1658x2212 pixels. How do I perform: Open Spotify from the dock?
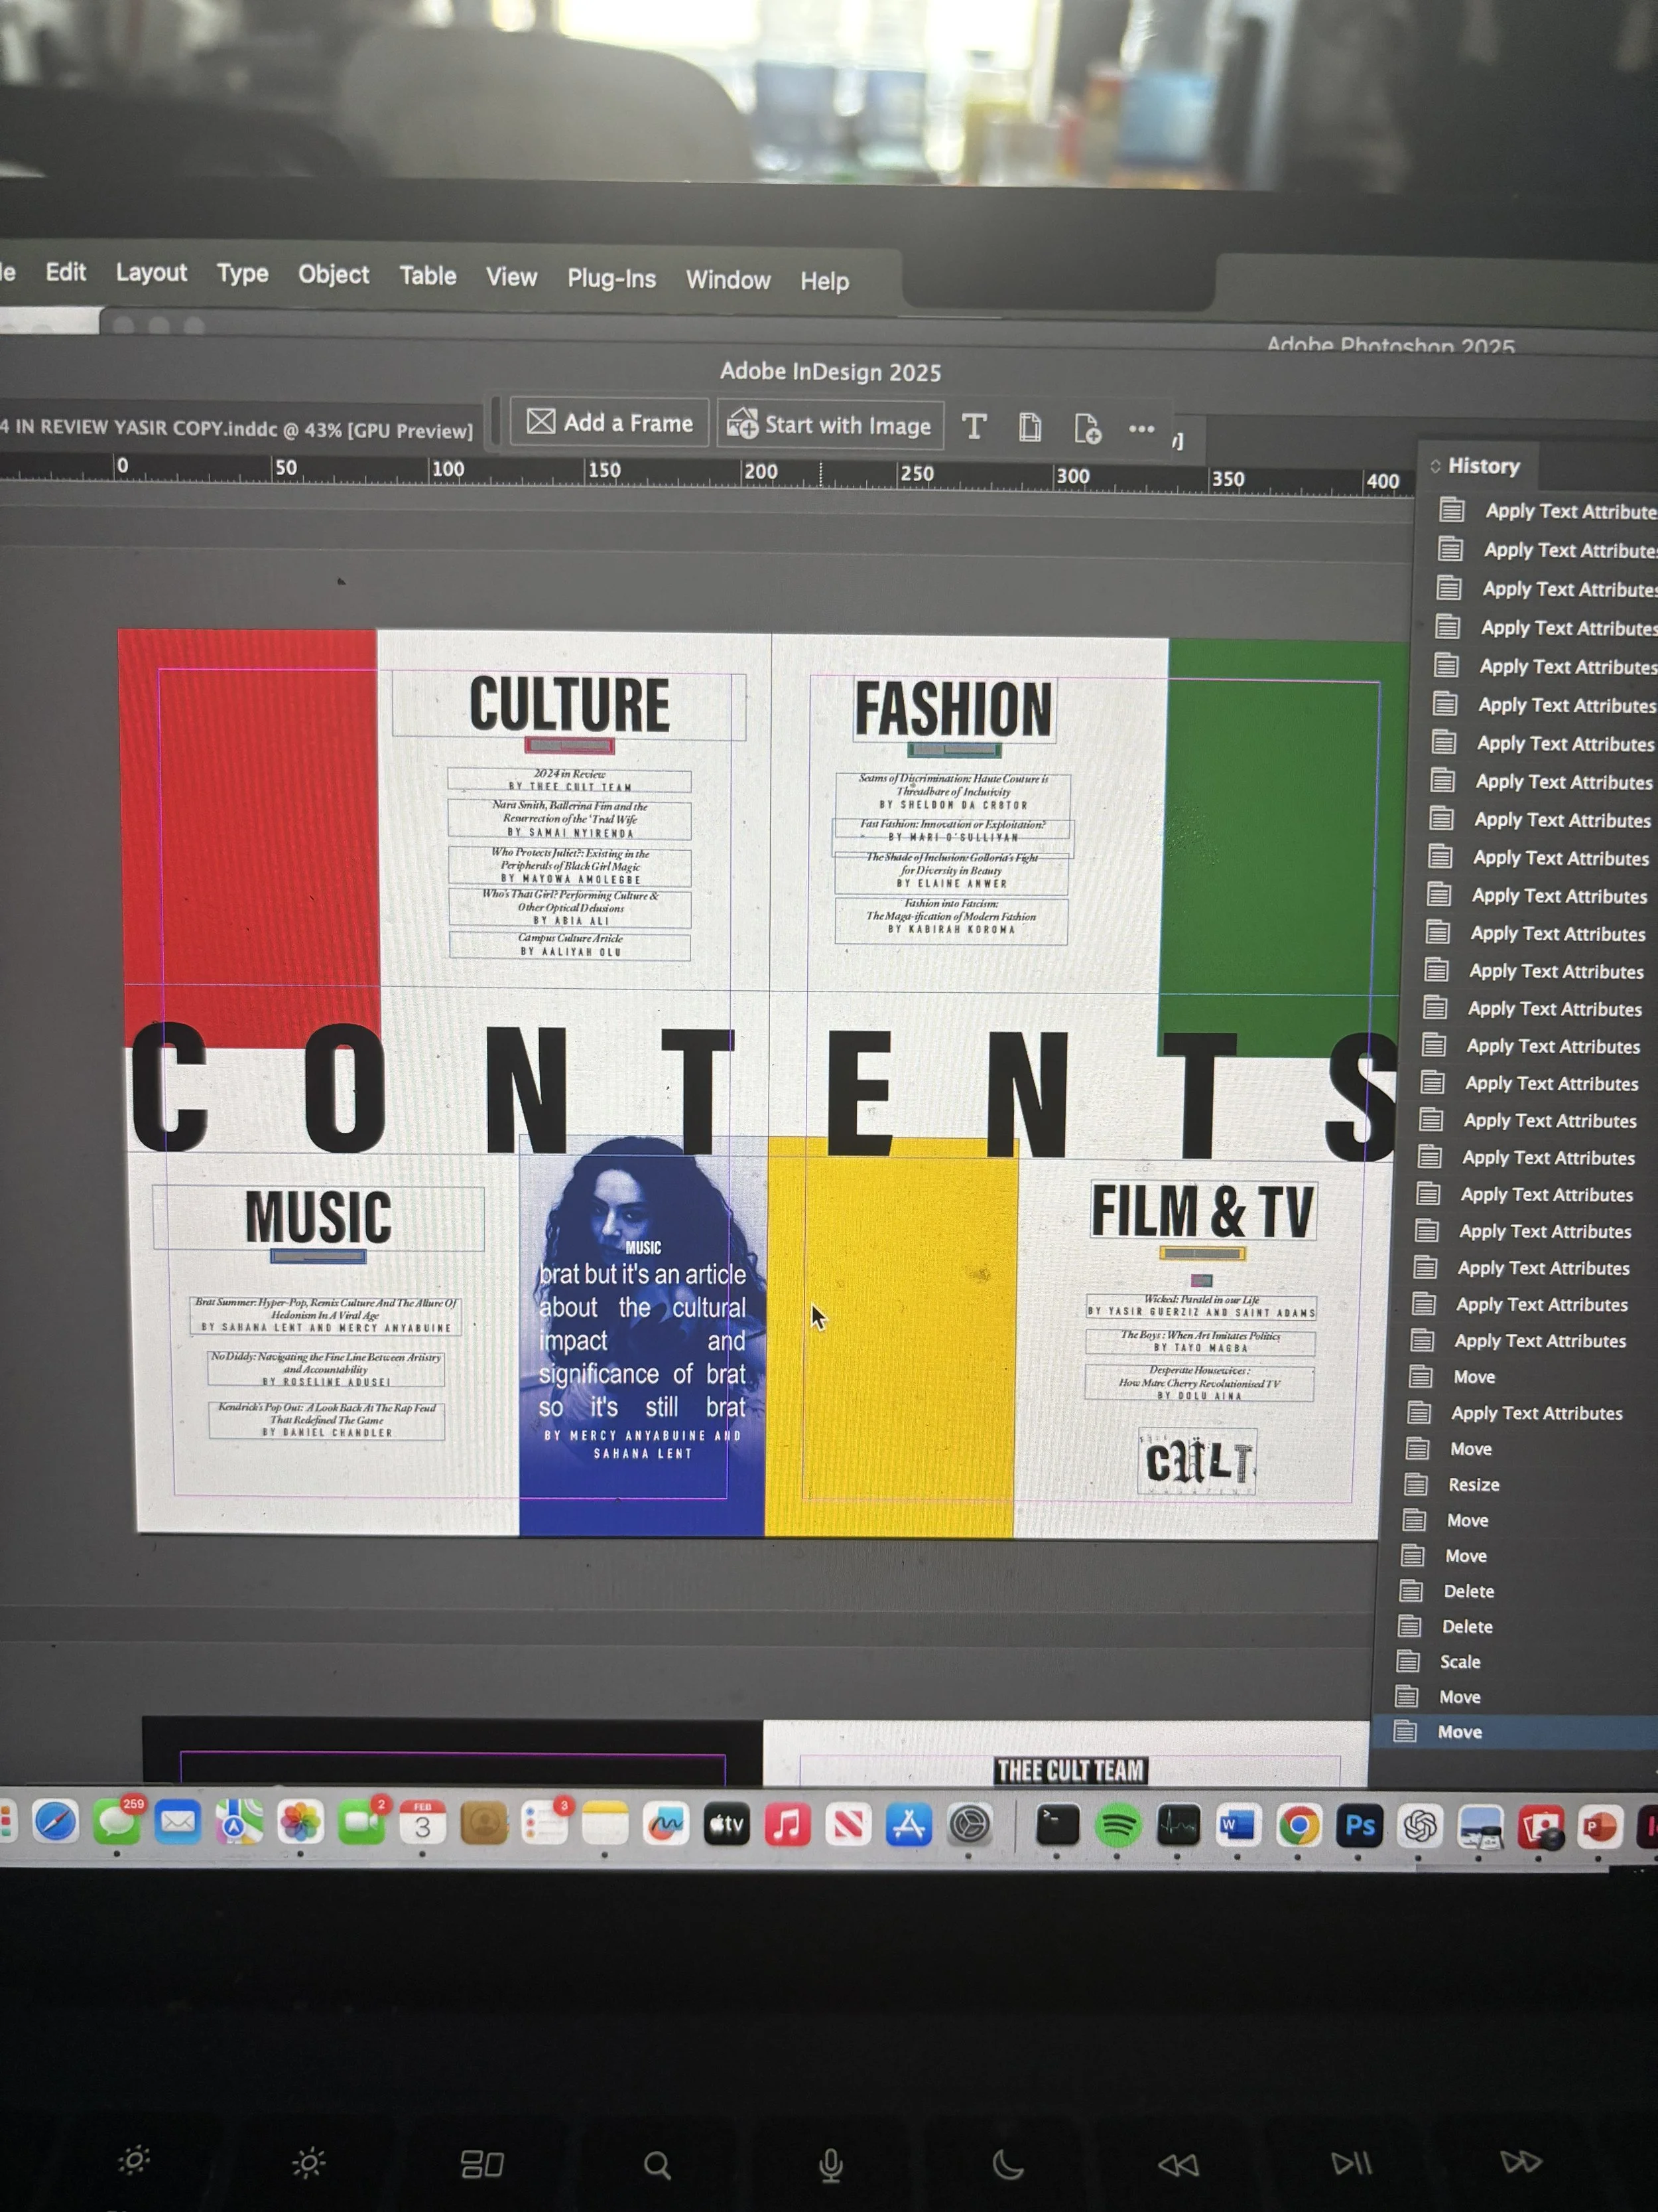[x=1117, y=1826]
